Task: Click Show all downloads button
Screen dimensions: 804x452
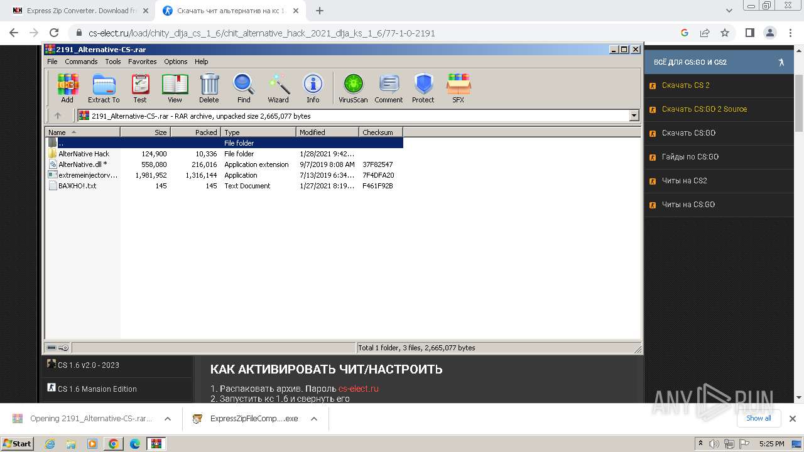Action: pos(758,418)
